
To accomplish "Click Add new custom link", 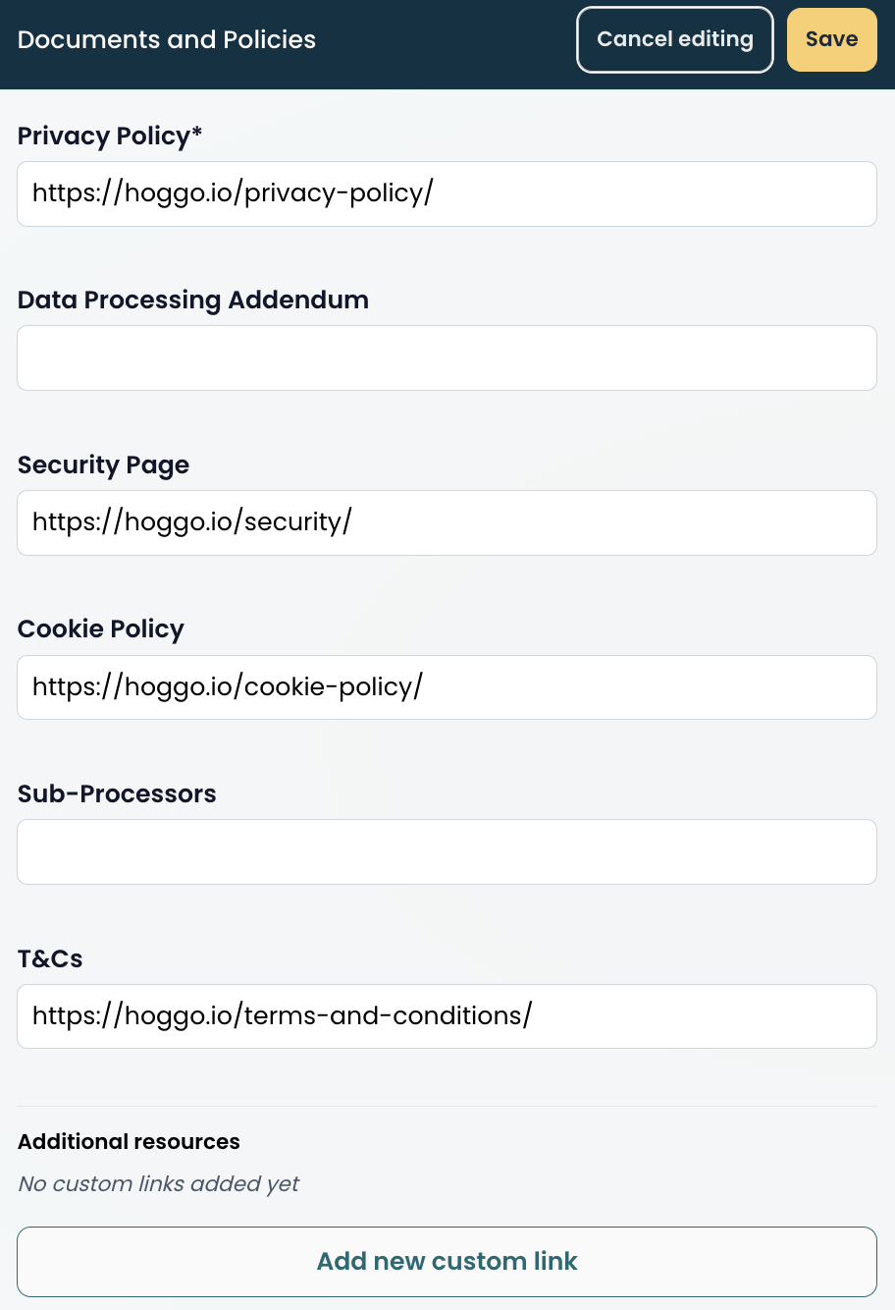I will [447, 1261].
